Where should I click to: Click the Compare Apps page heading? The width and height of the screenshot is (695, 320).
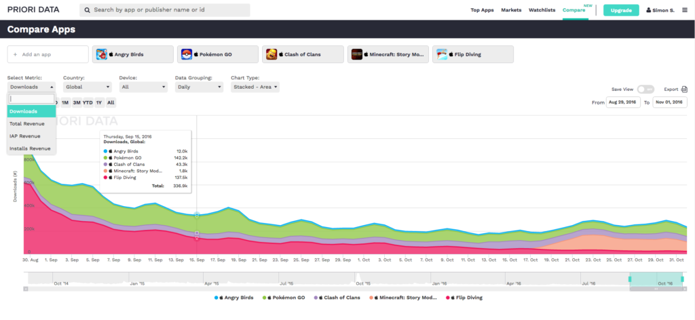click(x=41, y=30)
